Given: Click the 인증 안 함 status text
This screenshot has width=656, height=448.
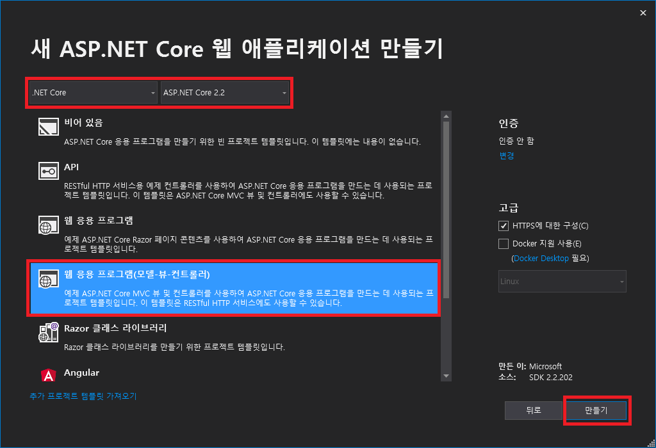Looking at the screenshot, I should click(x=516, y=141).
